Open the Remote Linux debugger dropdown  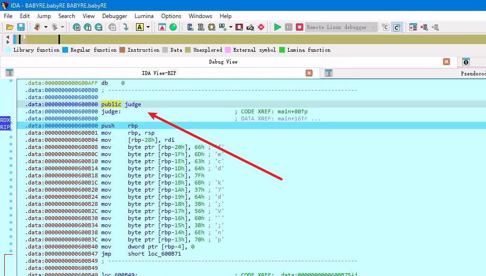[341, 27]
